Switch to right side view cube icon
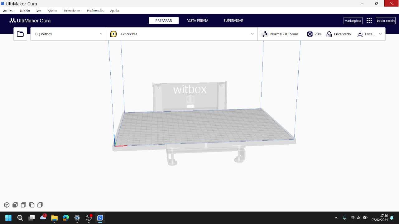 40,205
